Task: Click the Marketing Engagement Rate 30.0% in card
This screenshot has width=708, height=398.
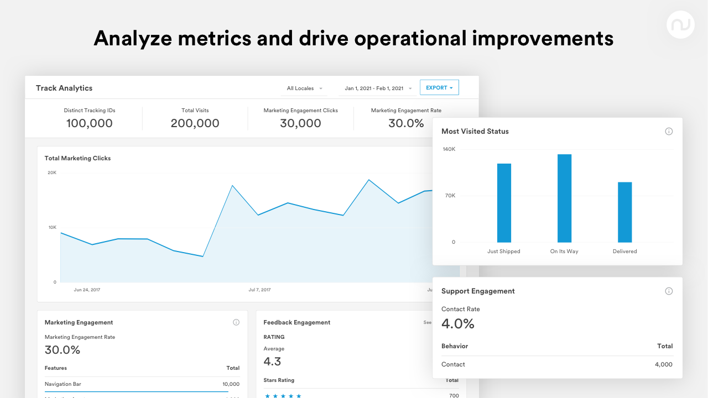Action: (x=63, y=350)
